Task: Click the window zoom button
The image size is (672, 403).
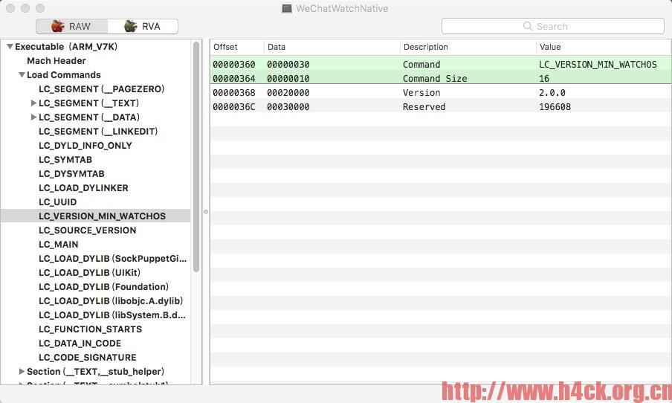Action: coord(40,8)
